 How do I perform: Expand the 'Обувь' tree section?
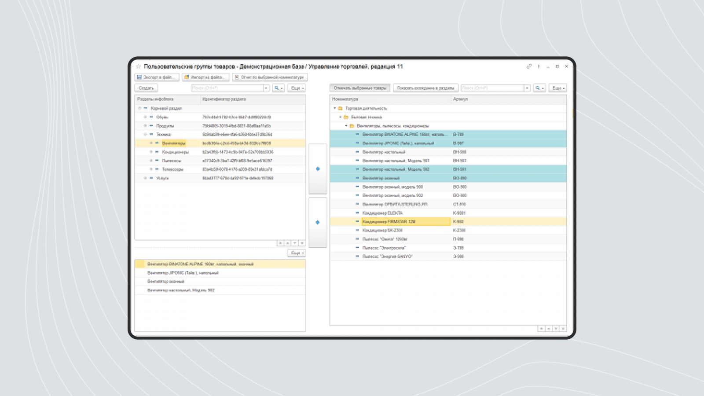click(145, 117)
